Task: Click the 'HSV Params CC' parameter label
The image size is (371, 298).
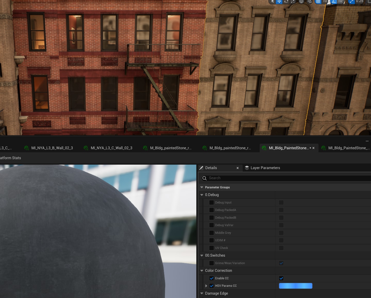Action: tap(226, 286)
